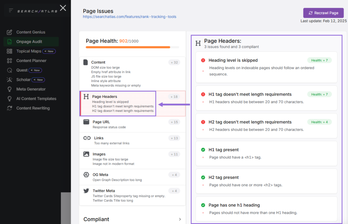Click the Page URL browser window icon
The height and width of the screenshot is (224, 348).
(x=86, y=122)
